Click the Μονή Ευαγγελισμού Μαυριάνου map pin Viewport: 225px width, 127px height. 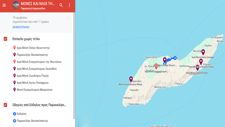(131, 79)
